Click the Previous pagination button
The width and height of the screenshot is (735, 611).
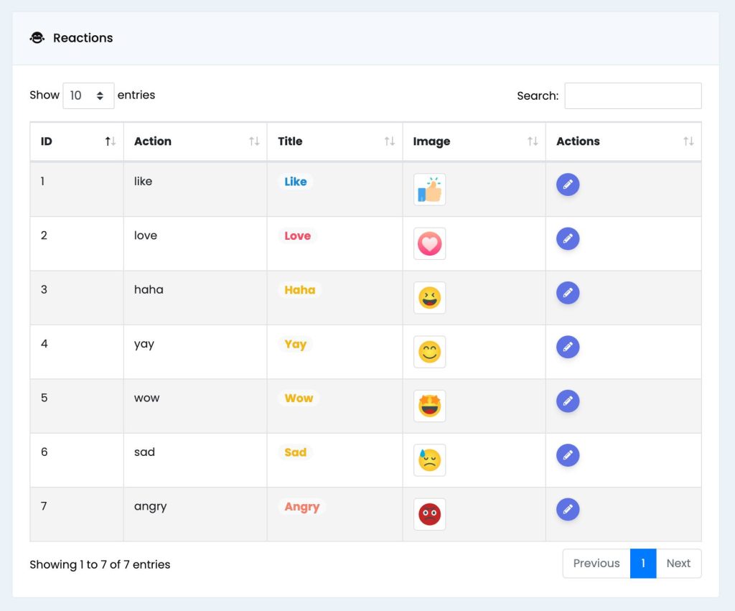tap(596, 563)
